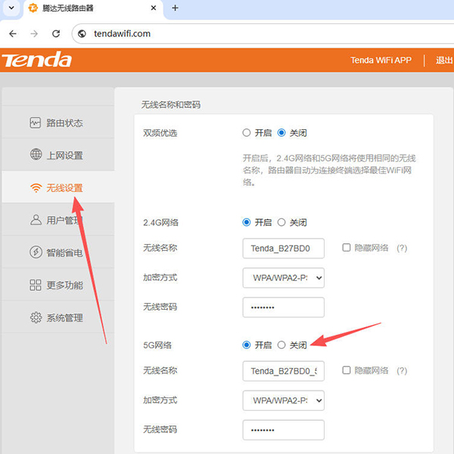Close the 腾达无线路由器 tab
Screen dimensions: 454x454
tap(154, 8)
